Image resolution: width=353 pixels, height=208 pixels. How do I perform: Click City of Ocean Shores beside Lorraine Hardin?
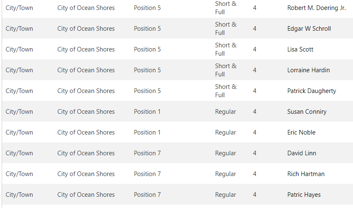click(86, 70)
